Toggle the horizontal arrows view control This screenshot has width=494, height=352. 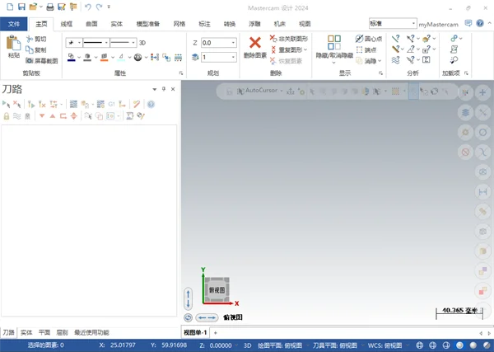207,317
